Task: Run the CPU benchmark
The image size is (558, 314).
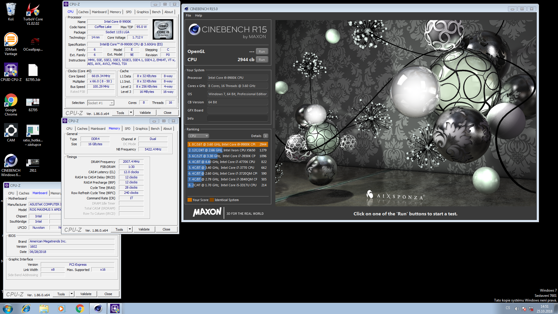Action: [x=262, y=60]
